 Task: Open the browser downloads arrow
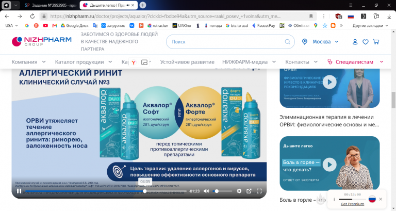[389, 16]
